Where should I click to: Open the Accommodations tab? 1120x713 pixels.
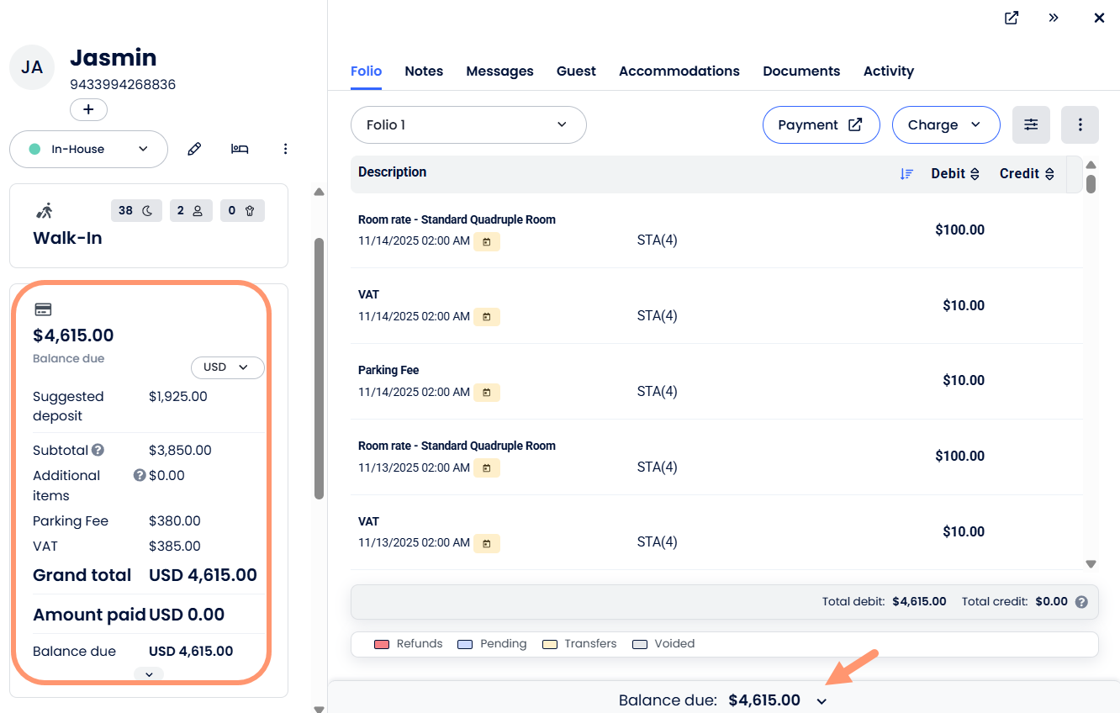pyautogui.click(x=679, y=71)
